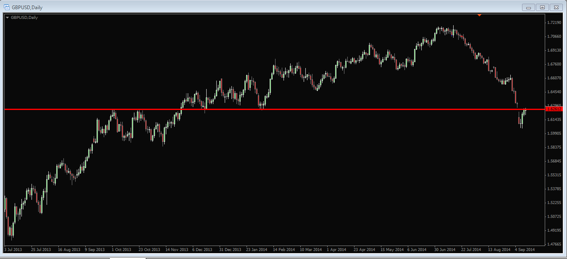Click date label 9 Sep 2013

[94, 249]
